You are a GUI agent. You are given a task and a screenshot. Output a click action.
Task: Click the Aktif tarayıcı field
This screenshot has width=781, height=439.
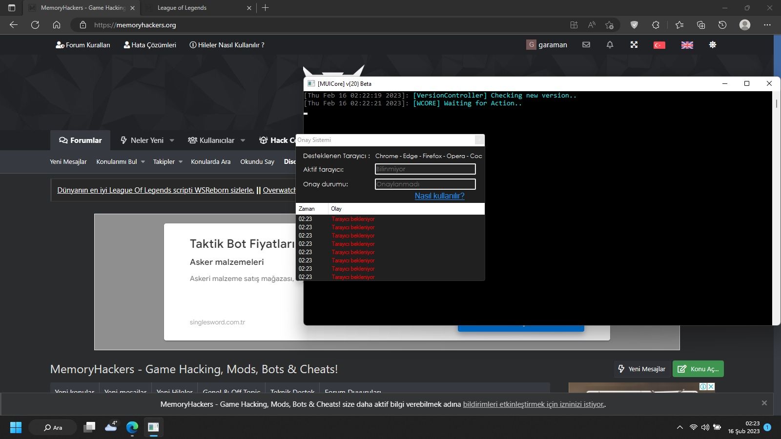tap(425, 169)
